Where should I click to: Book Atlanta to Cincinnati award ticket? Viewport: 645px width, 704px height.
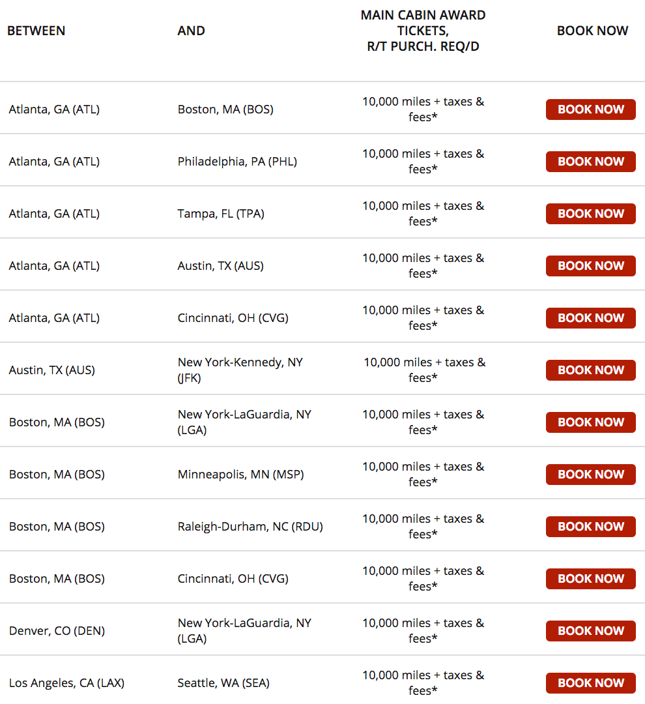point(590,318)
